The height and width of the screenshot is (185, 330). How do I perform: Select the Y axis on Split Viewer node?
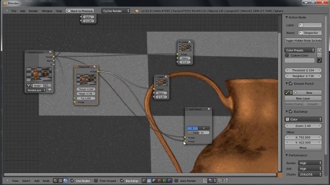pos(204,128)
